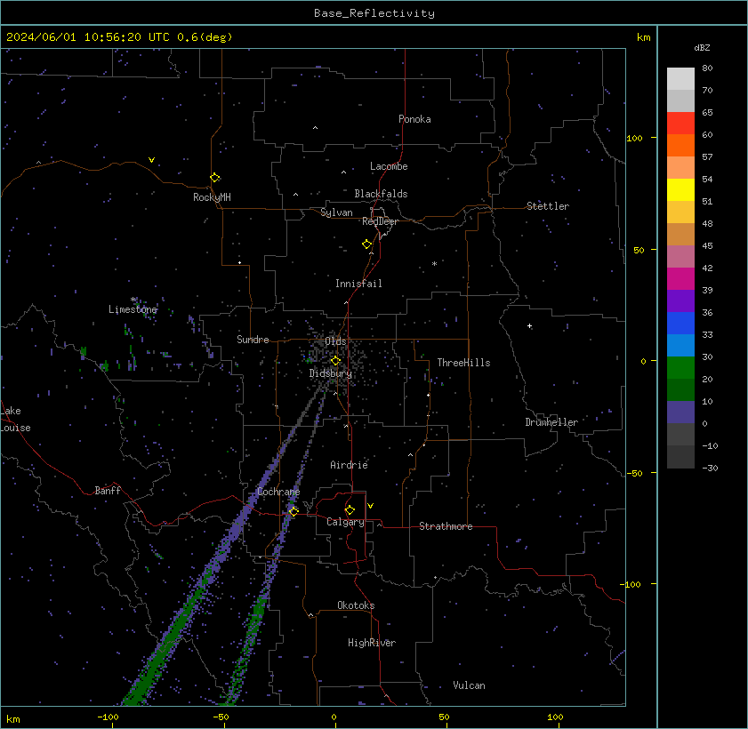
Task: Click the ThreeHills label
Action: pyautogui.click(x=463, y=363)
